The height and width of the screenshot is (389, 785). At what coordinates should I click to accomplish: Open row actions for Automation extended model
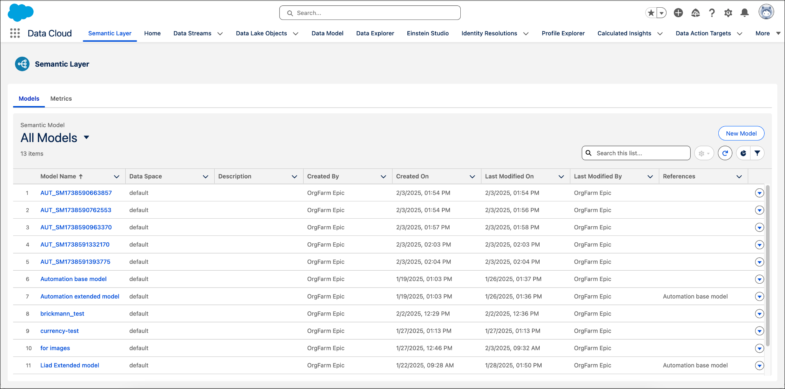(759, 296)
